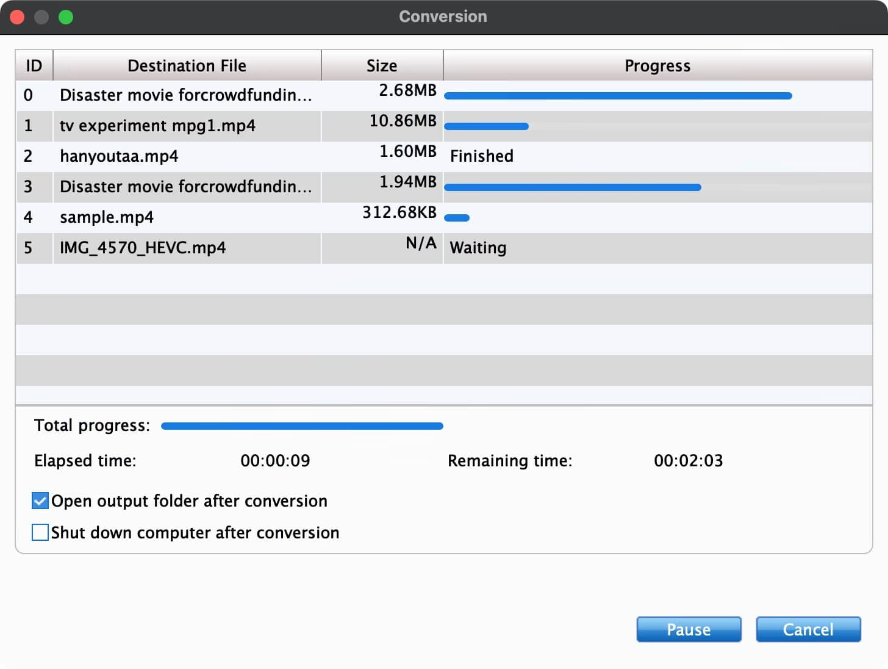Click the Size column header

click(x=382, y=65)
